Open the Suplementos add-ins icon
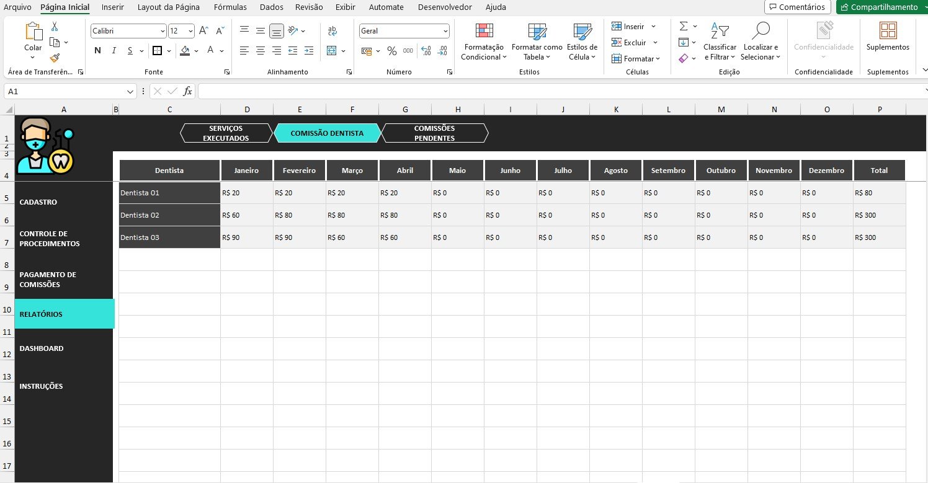 [x=888, y=32]
